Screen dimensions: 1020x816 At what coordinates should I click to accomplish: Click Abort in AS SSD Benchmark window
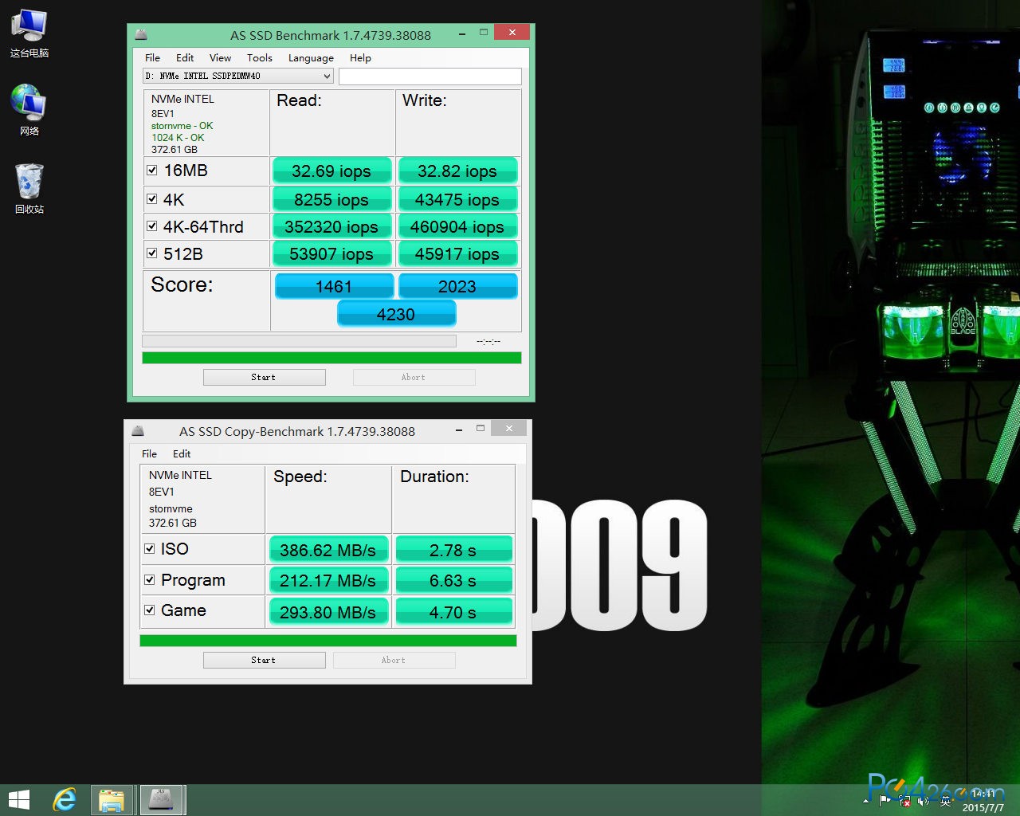(414, 377)
